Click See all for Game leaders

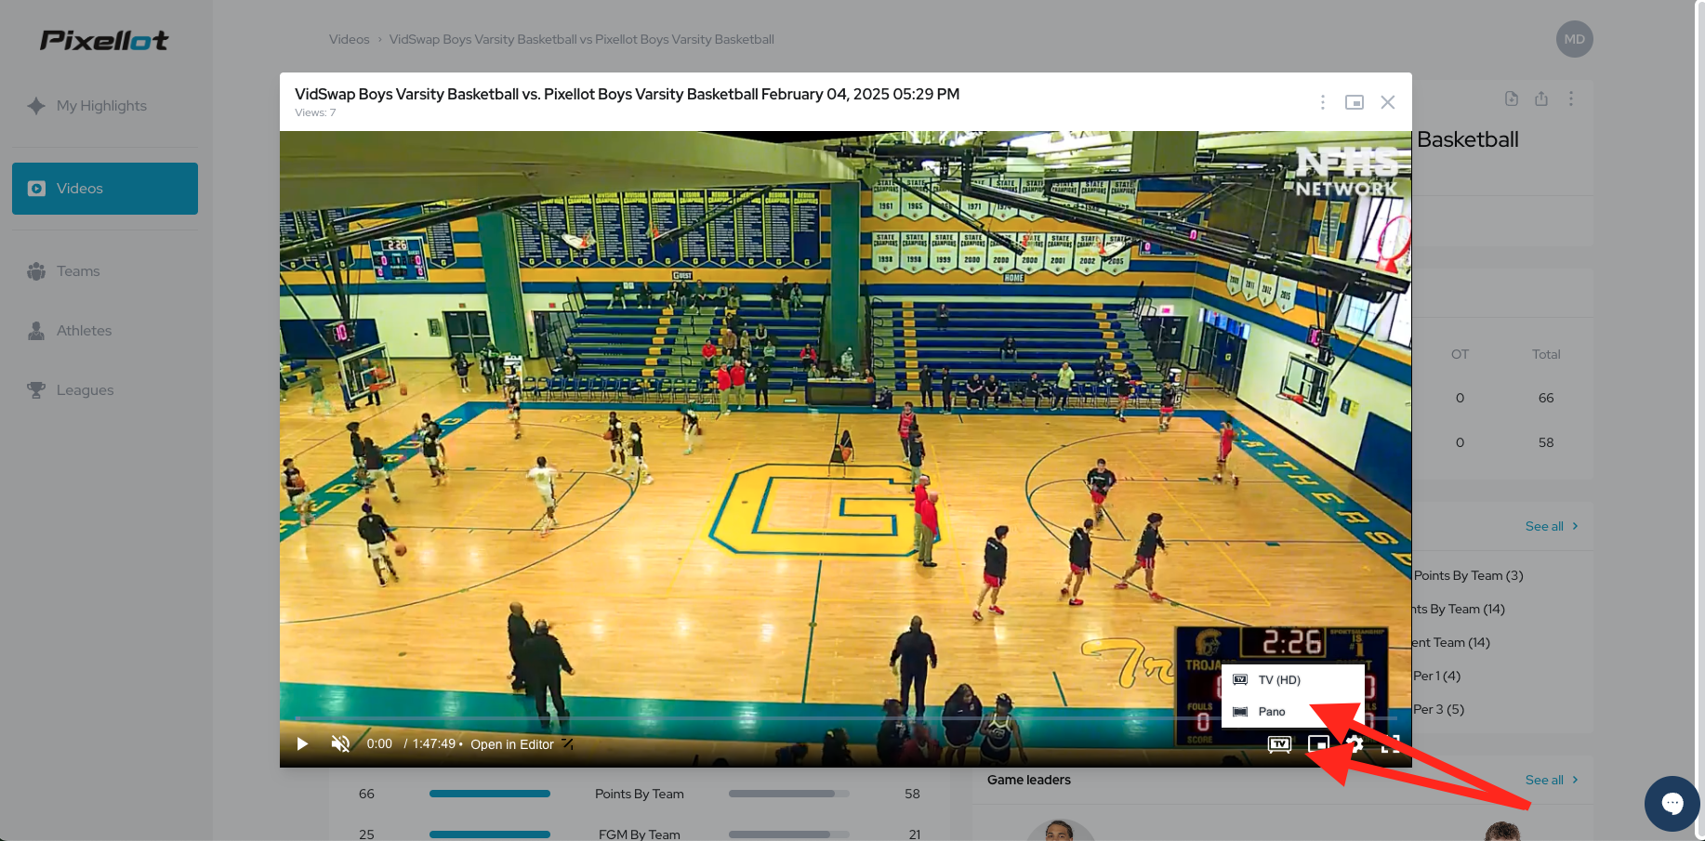pos(1552,780)
